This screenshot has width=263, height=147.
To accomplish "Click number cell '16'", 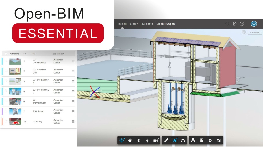I will pyautogui.click(x=25, y=121).
